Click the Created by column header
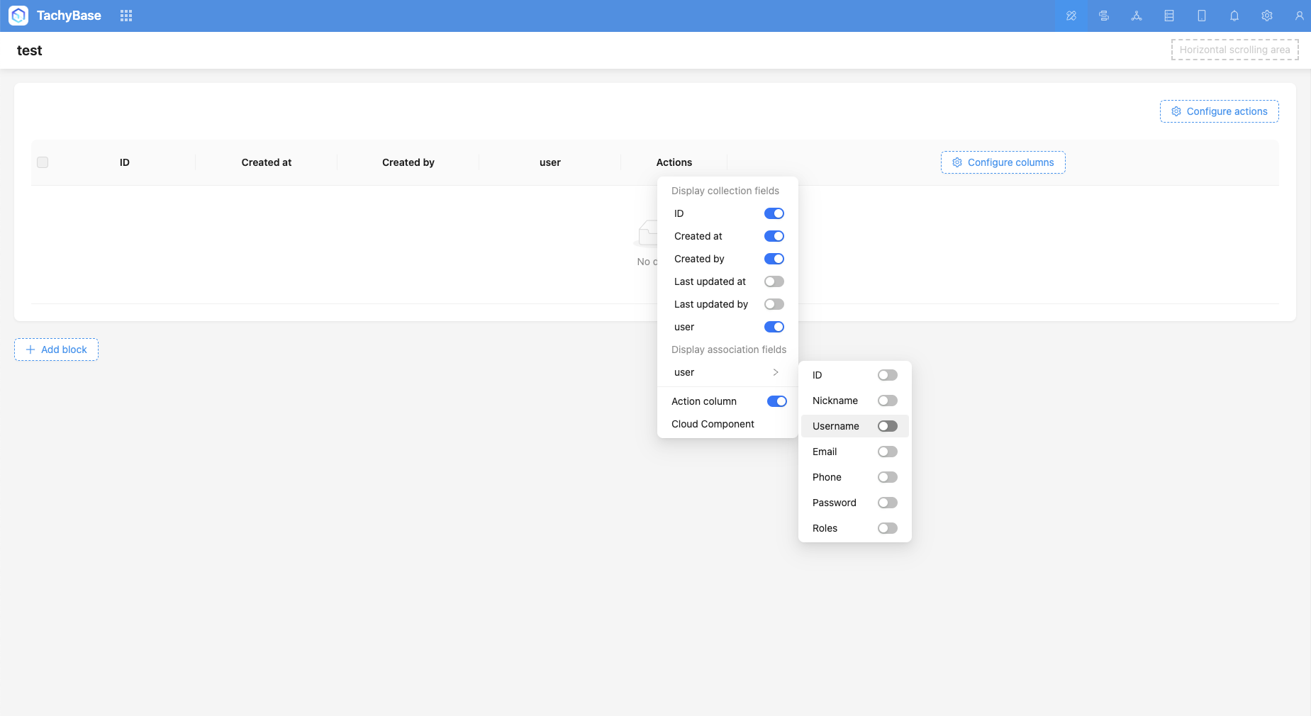This screenshot has width=1311, height=716. coord(408,162)
